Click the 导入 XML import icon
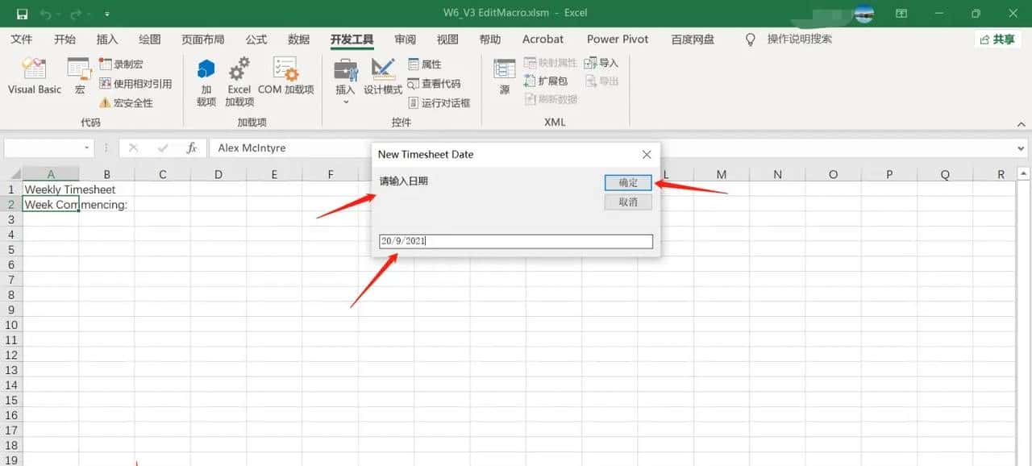The image size is (1032, 466). (601, 62)
